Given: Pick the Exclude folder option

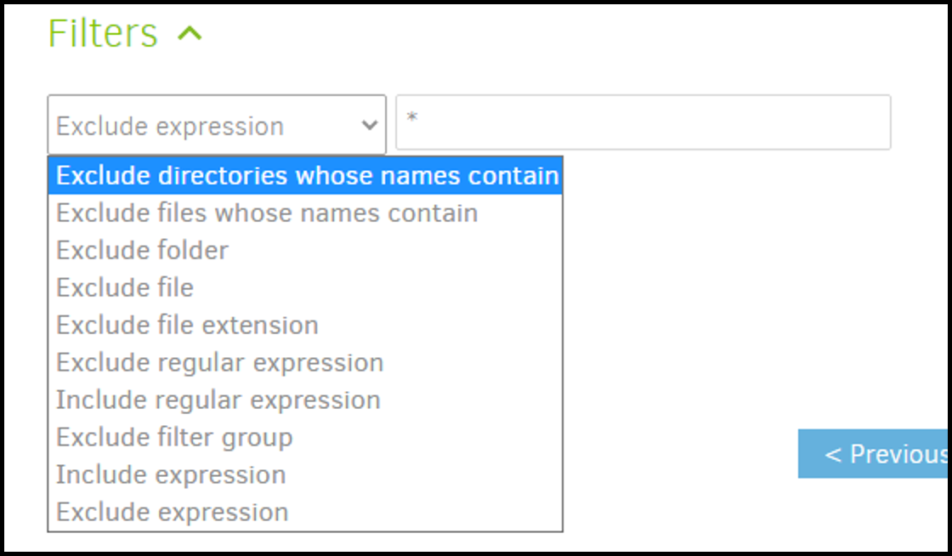Looking at the screenshot, I should [x=143, y=251].
